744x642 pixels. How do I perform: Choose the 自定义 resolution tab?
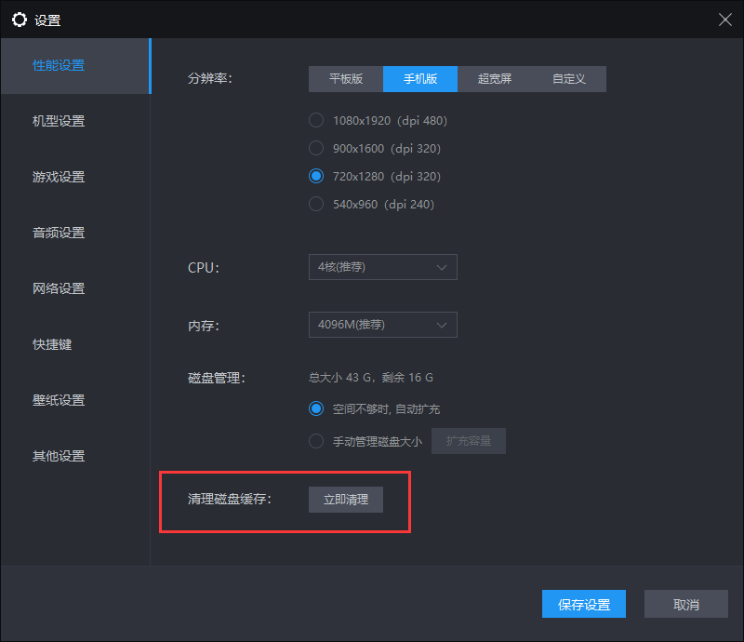[569, 79]
